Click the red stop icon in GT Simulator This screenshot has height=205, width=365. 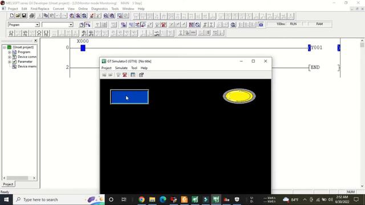(125, 75)
